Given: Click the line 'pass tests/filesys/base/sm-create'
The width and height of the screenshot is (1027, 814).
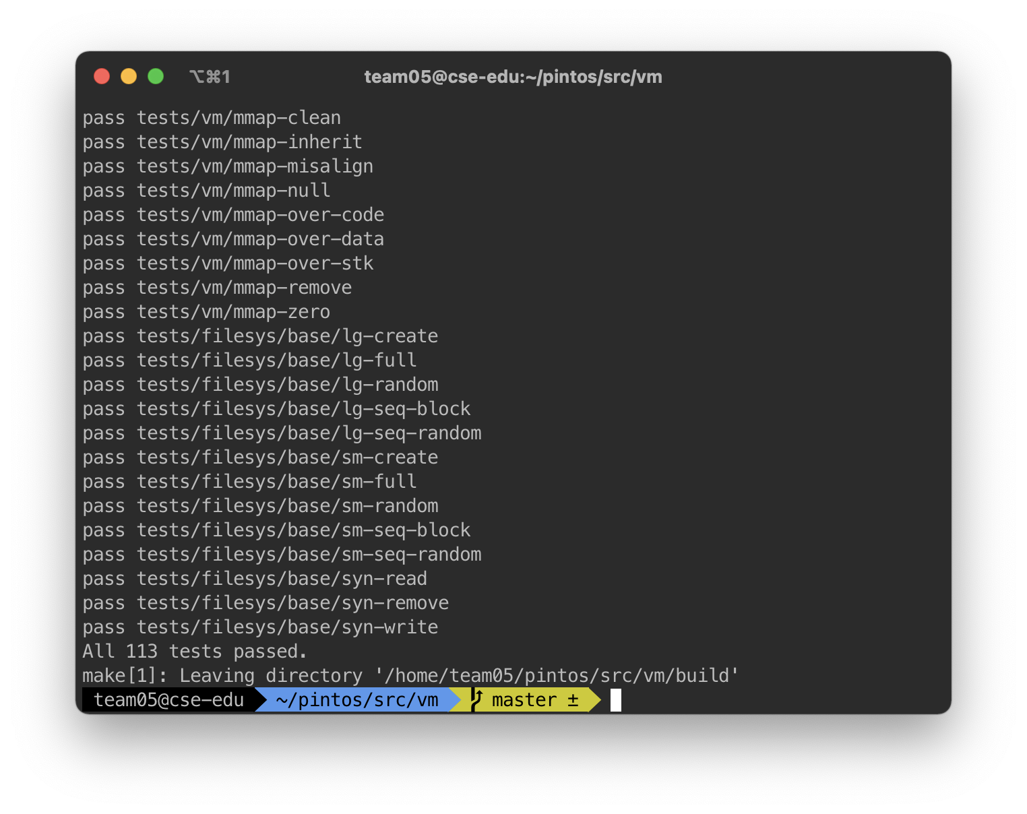Looking at the screenshot, I should tap(260, 458).
